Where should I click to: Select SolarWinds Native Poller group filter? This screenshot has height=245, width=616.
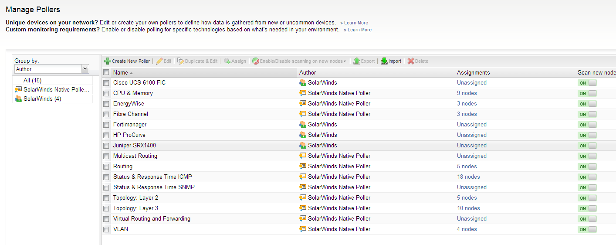[57, 89]
